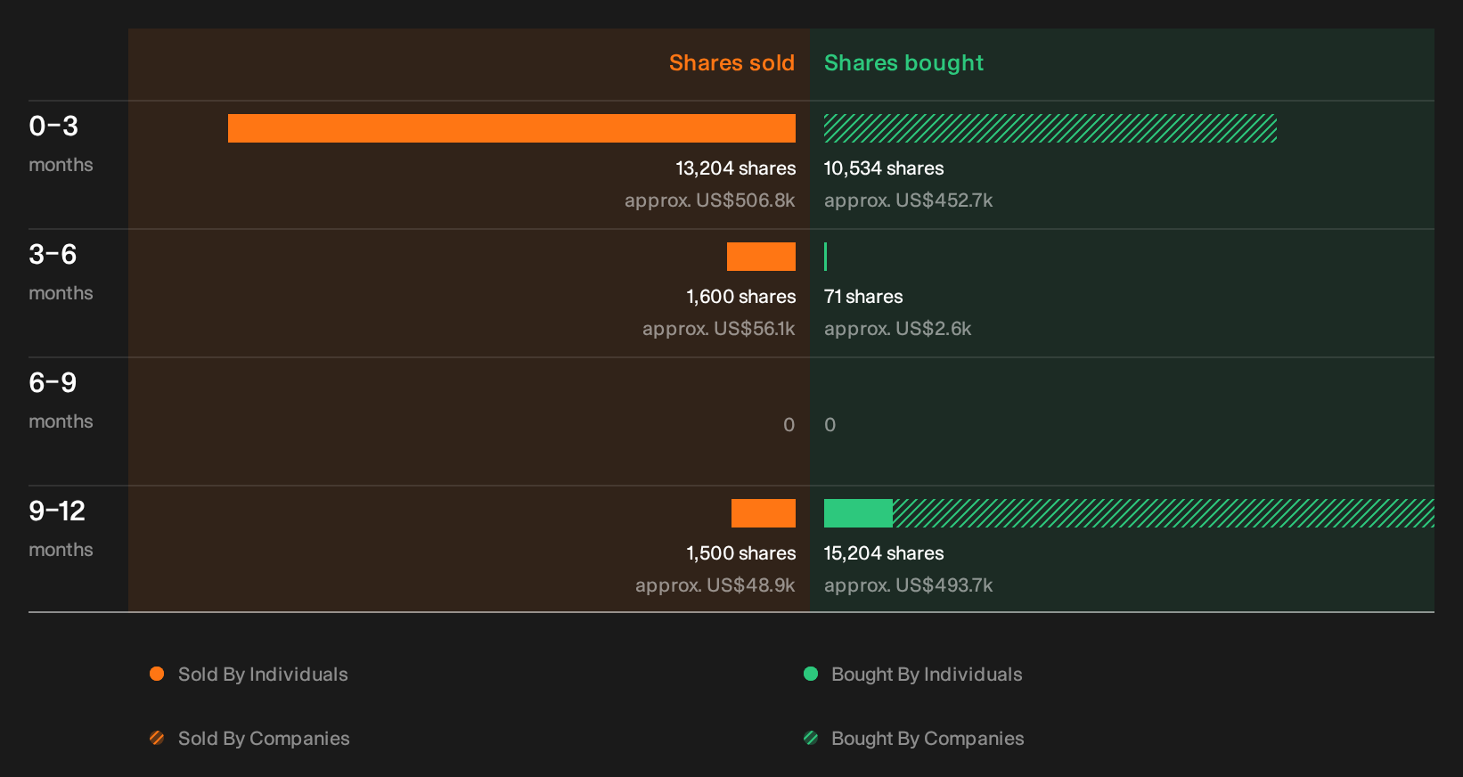Click the 13,204 shares value
1463x777 pixels.
tap(736, 168)
